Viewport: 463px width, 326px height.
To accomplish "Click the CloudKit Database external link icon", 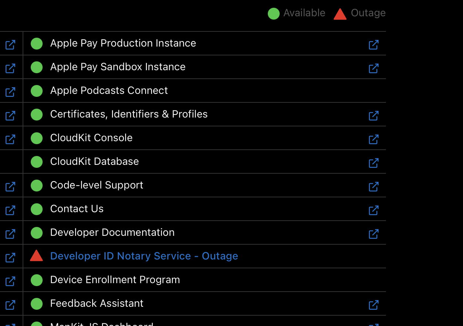I will coord(373,163).
